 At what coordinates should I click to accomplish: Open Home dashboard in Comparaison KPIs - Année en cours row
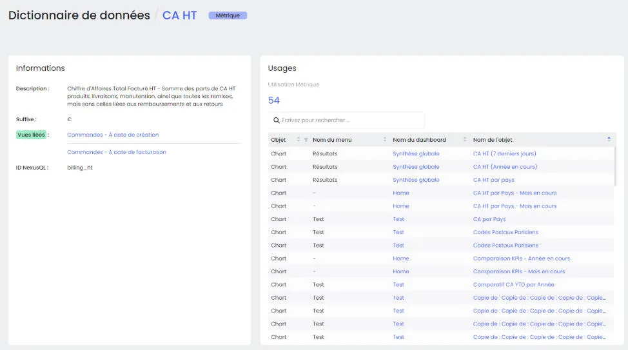point(401,258)
